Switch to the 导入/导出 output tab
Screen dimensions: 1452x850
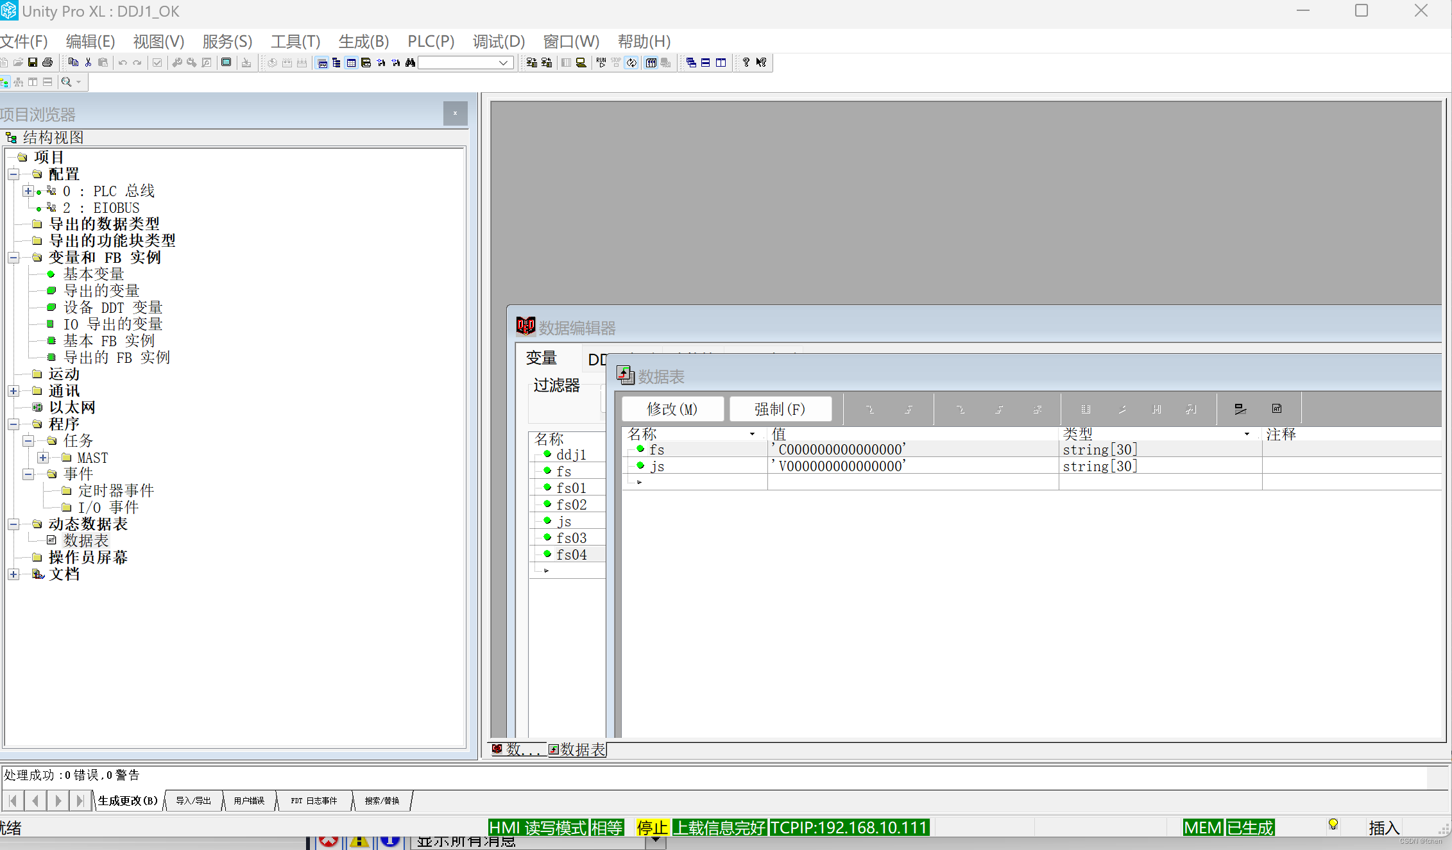193,801
